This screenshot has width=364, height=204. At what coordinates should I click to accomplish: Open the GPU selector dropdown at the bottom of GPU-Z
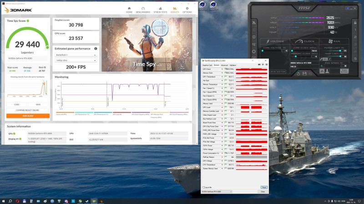(217, 191)
